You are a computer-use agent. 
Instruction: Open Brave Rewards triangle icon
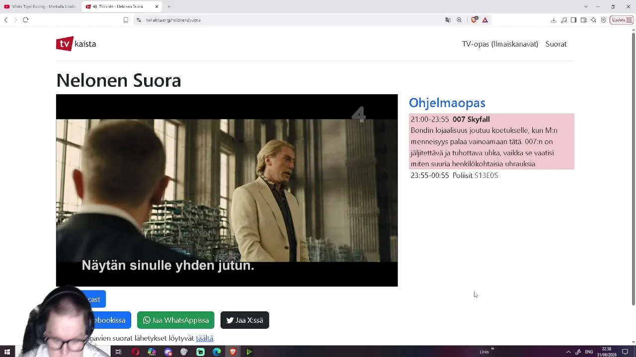tap(485, 20)
